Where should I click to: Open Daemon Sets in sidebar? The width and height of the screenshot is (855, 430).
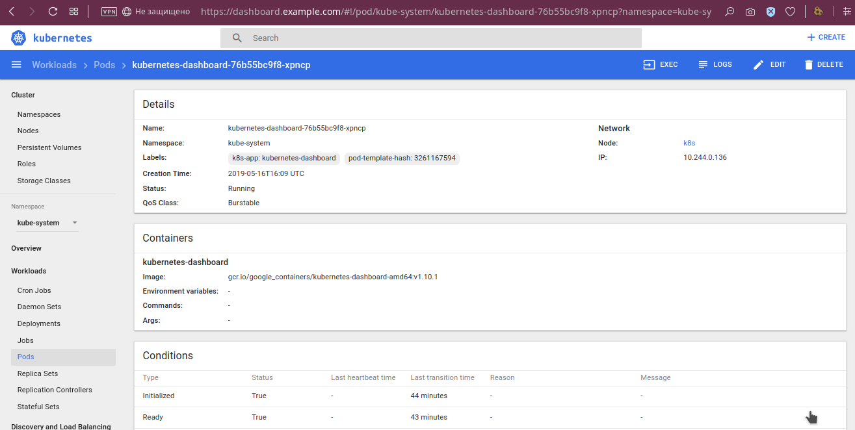pos(39,307)
